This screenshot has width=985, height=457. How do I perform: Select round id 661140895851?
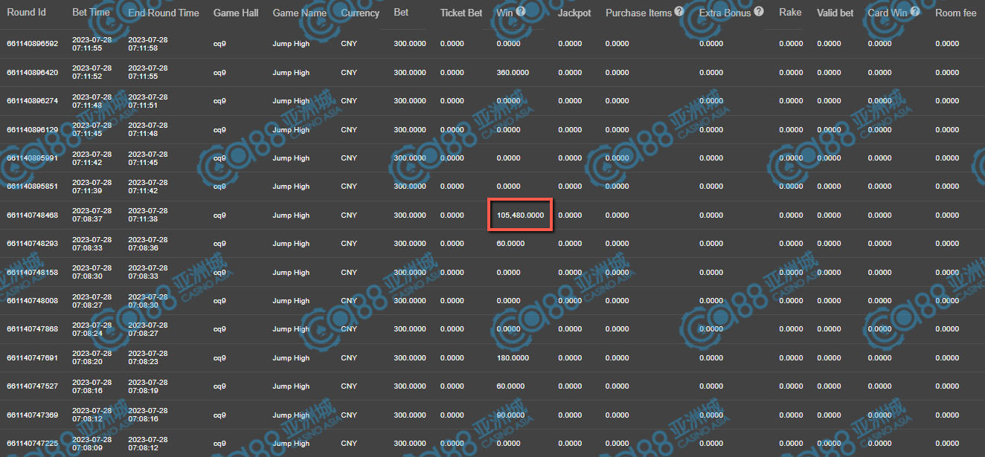point(32,187)
